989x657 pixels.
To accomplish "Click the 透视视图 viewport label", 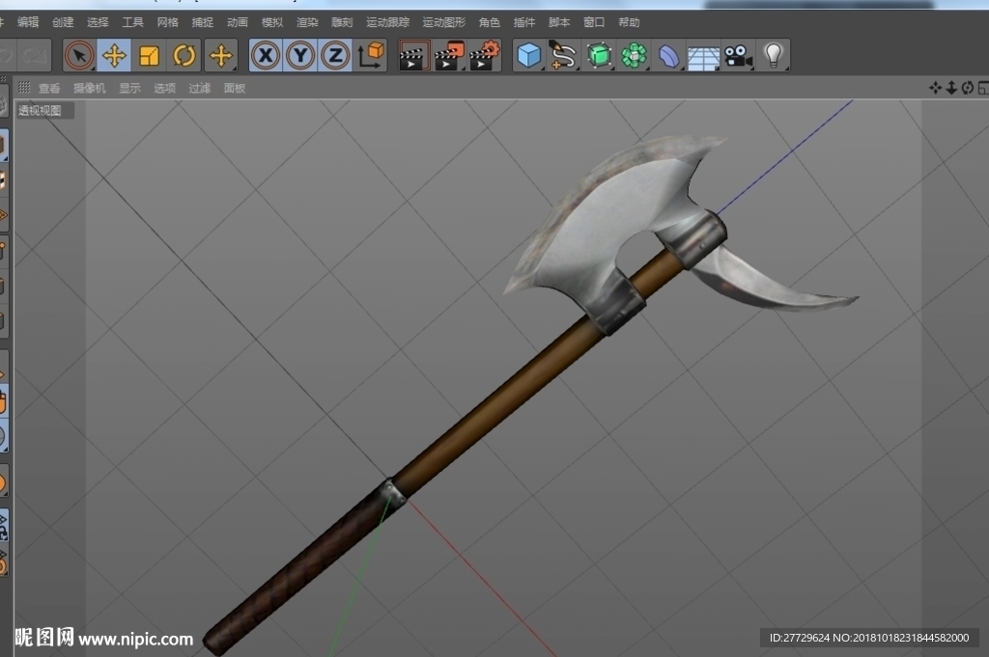I will [40, 111].
